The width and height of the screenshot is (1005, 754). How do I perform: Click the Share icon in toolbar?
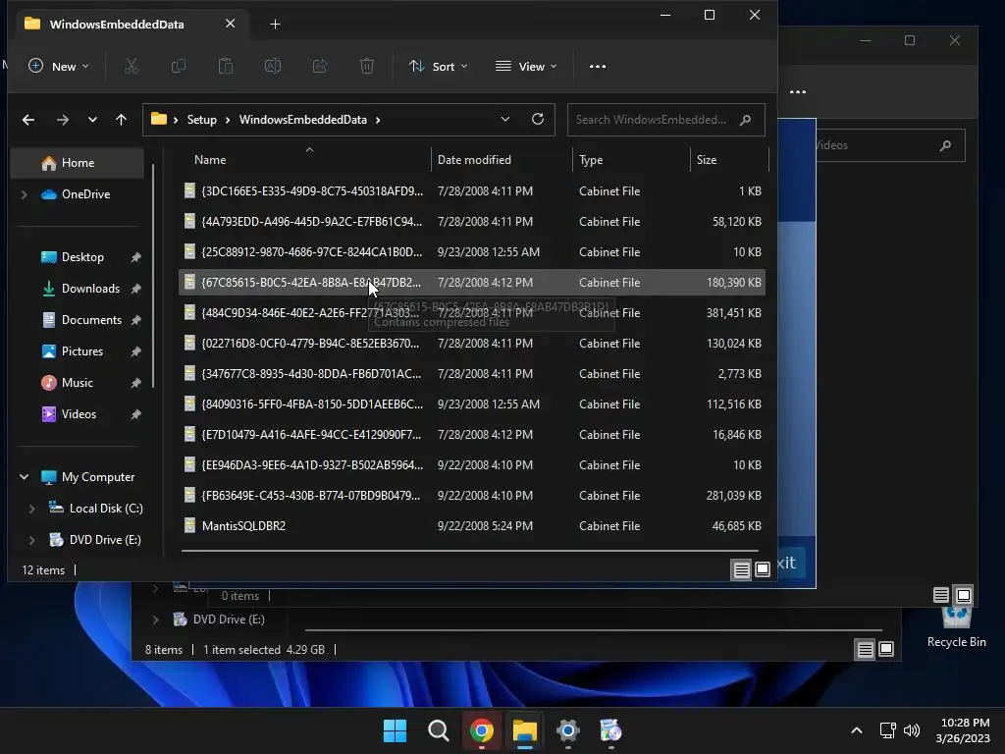[320, 66]
